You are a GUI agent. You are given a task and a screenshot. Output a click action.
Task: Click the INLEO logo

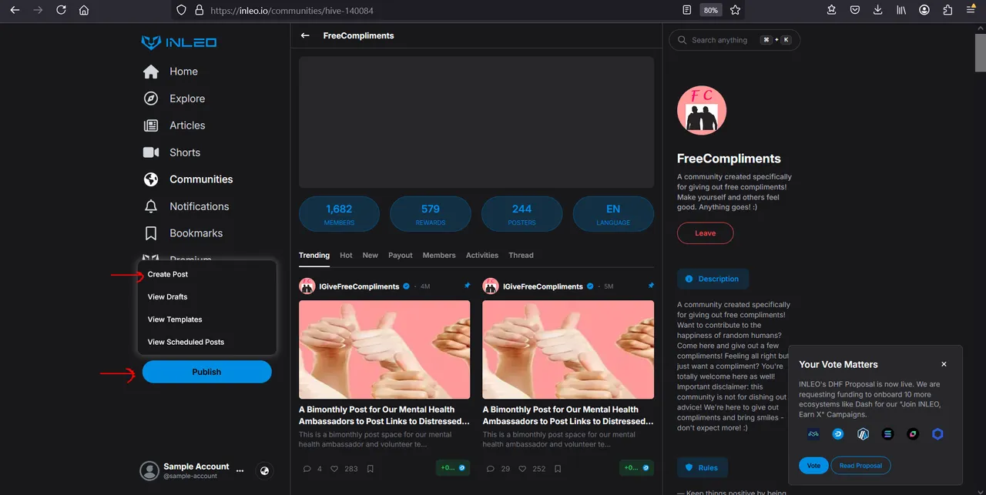coord(179,42)
